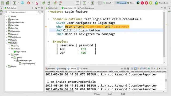Screen dimensions: 171x96
Task: Collapse the features folder
Action: [9, 49]
